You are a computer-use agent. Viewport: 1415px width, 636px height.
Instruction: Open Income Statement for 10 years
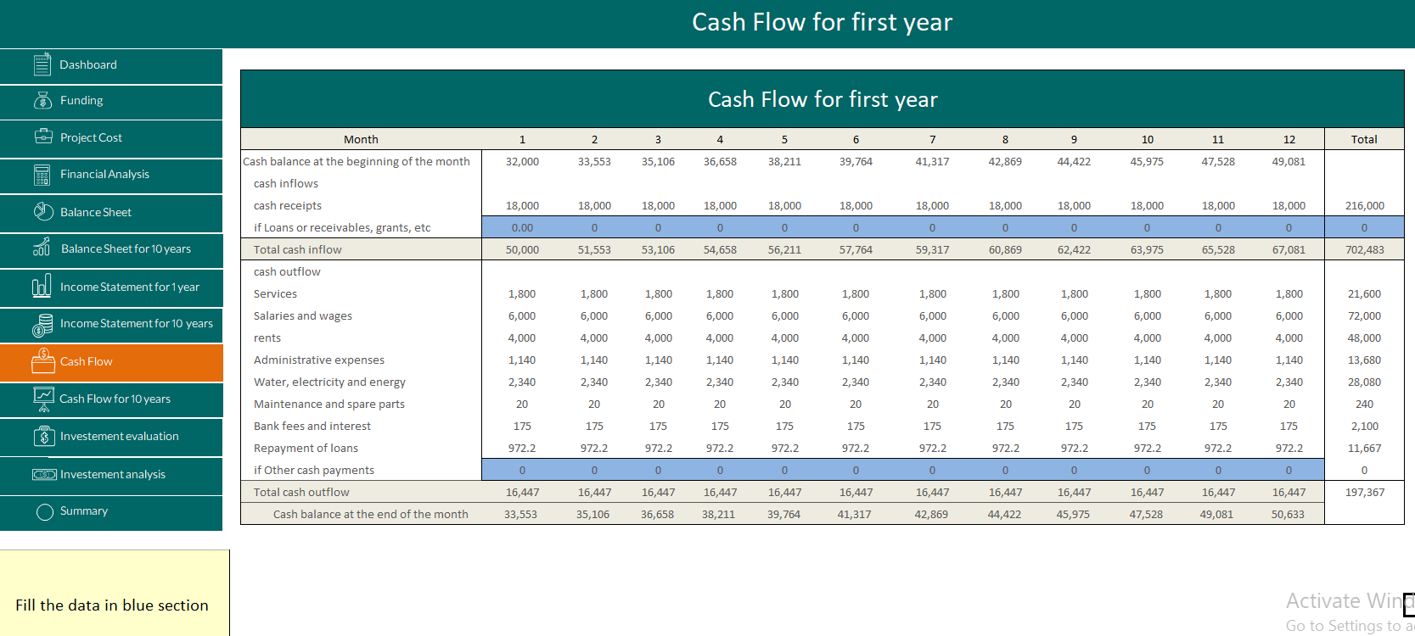pyautogui.click(x=111, y=325)
